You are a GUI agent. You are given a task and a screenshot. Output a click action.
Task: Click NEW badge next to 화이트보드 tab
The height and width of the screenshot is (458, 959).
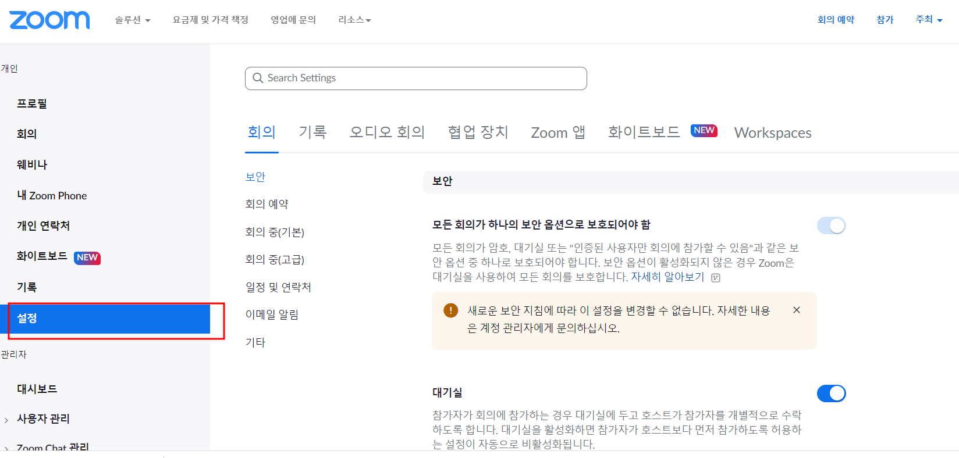pyautogui.click(x=704, y=131)
